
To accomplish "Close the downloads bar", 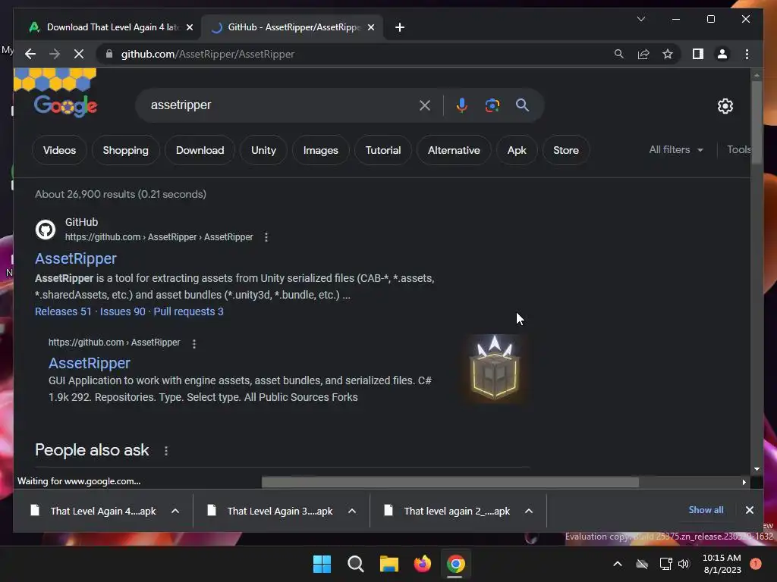I will click(749, 510).
